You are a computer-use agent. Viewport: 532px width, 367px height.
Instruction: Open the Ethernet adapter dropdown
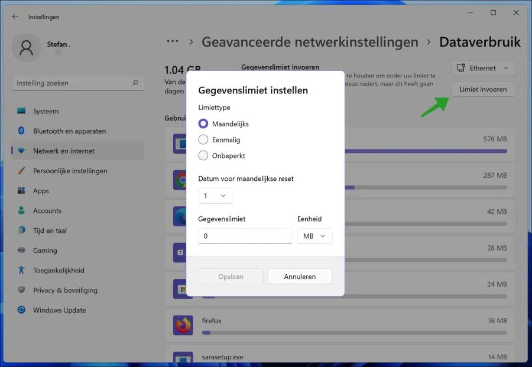(483, 68)
